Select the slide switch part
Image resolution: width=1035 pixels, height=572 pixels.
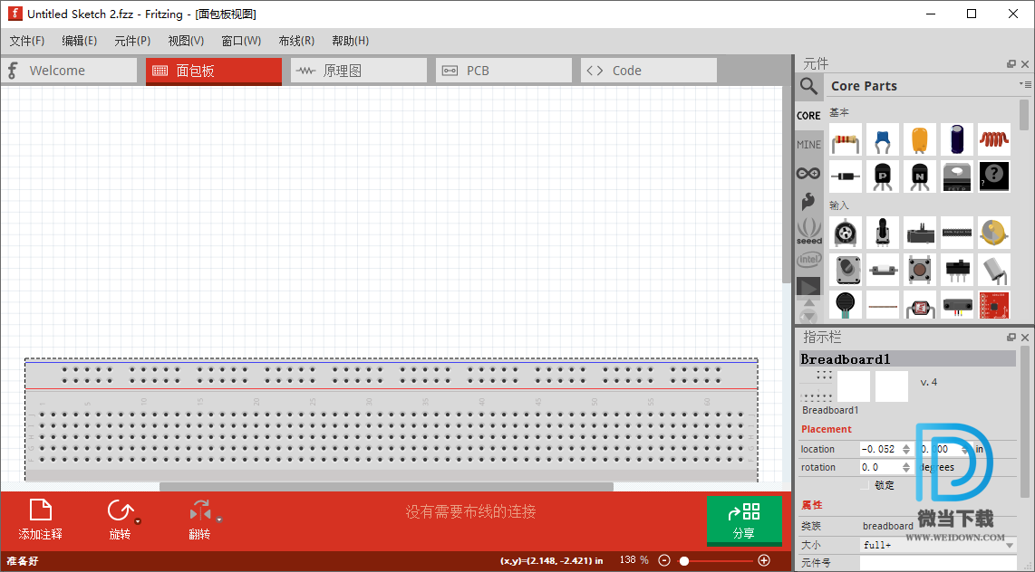coord(957,270)
